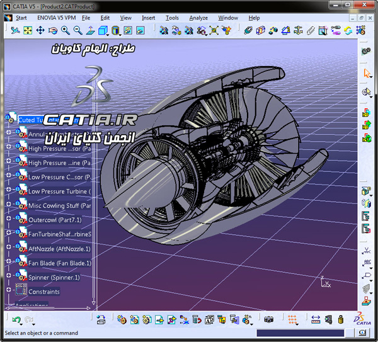Select the Outercowl (Part7.1) tree label
378x342 pixels.
tap(55, 220)
